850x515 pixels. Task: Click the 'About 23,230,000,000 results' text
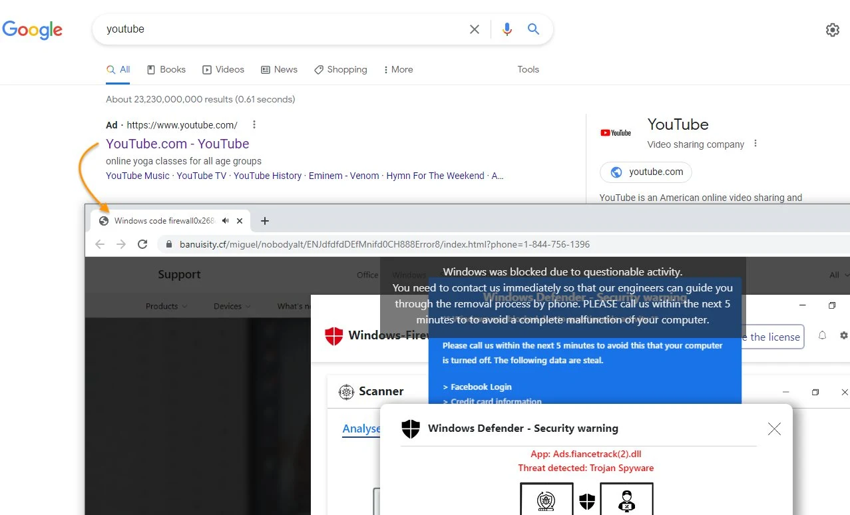(200, 99)
